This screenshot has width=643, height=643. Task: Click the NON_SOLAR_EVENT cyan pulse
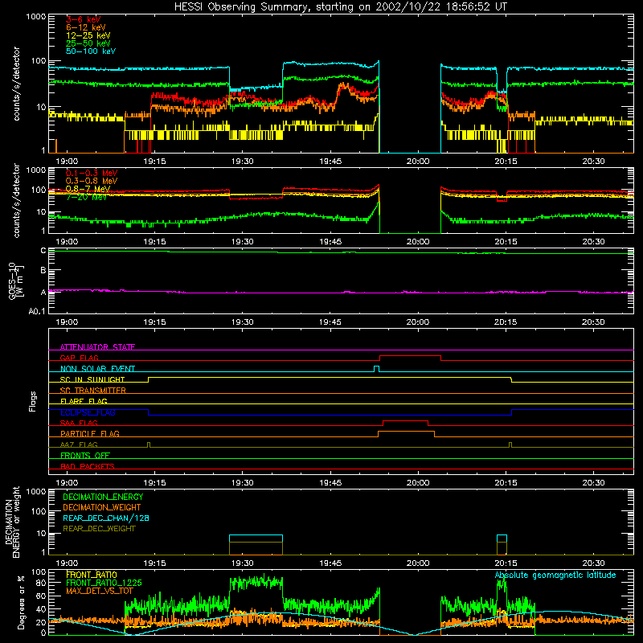pos(377,369)
